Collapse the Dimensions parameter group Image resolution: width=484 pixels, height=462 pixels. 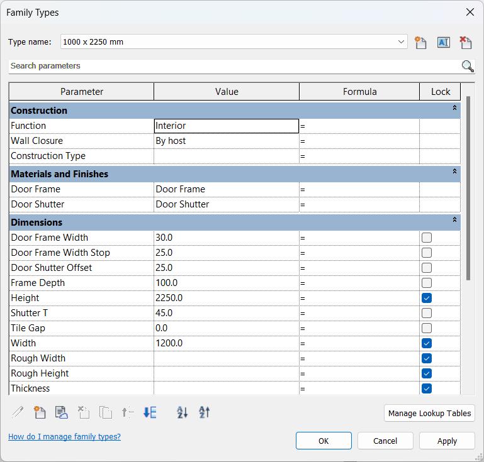point(454,221)
